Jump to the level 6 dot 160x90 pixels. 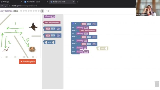point(33,11)
